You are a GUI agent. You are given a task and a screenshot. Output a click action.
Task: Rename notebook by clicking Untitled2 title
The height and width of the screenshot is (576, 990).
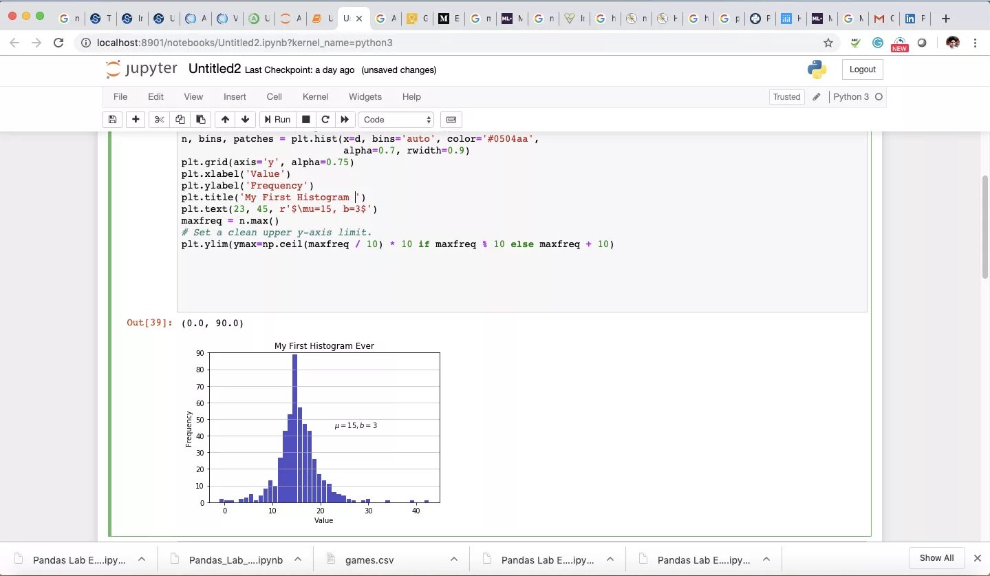point(215,69)
